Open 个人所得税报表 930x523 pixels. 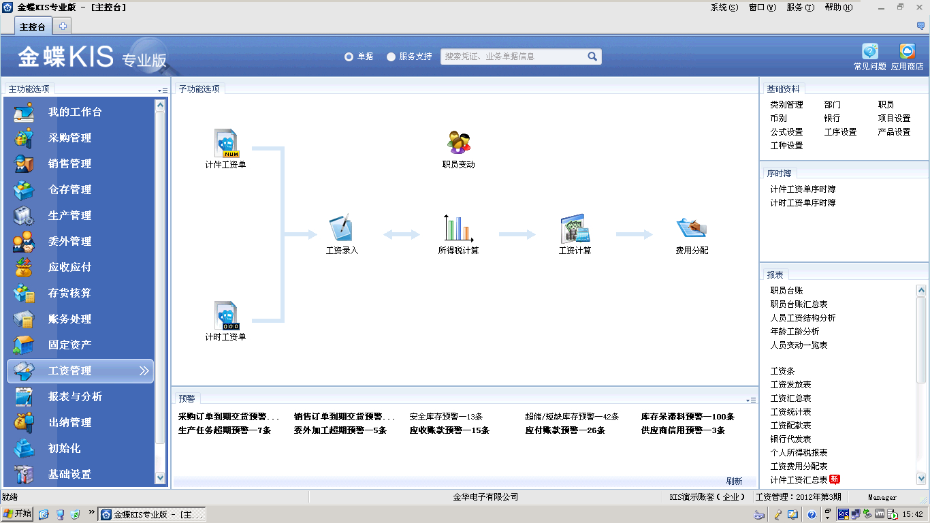click(x=799, y=453)
